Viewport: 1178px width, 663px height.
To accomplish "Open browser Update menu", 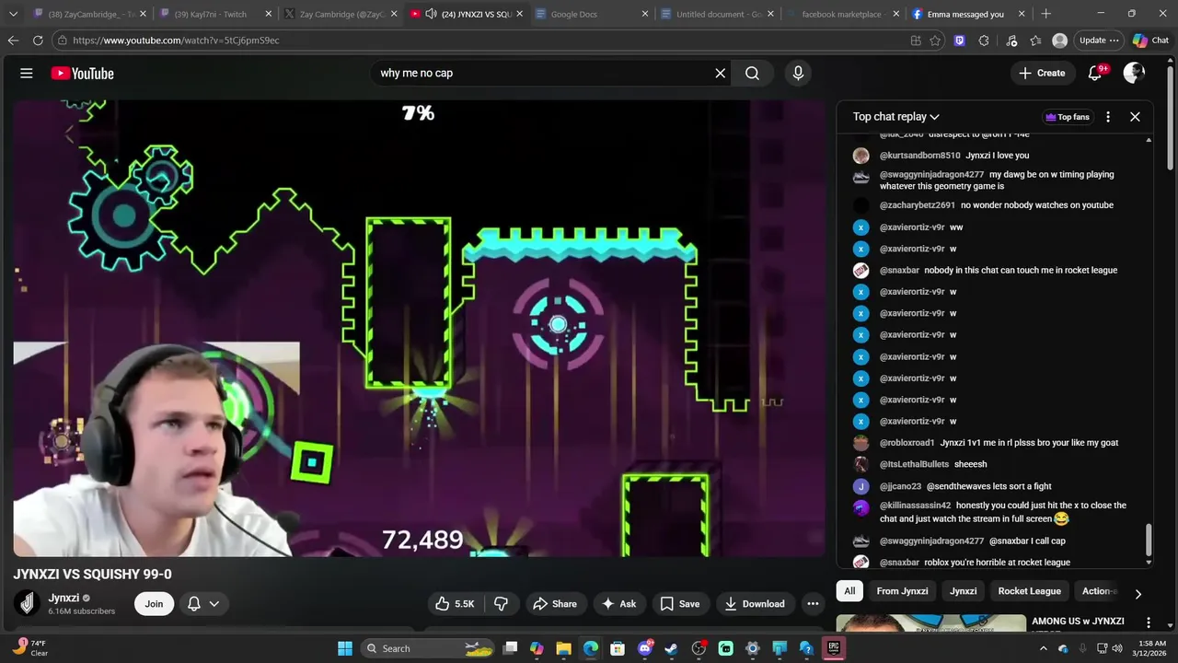I will coord(1100,41).
